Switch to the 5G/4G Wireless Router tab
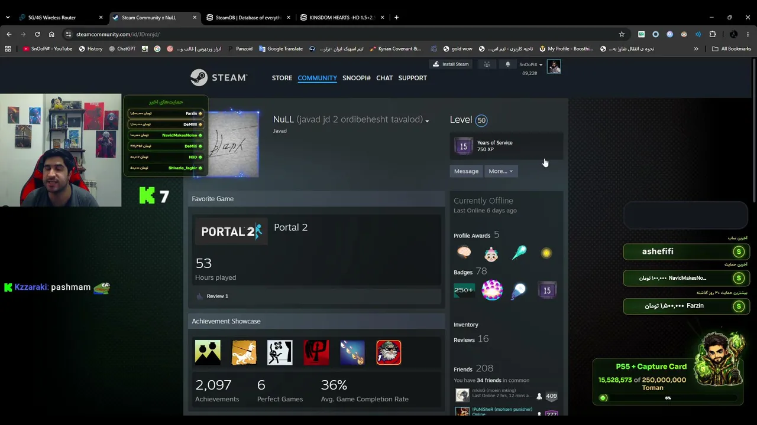 click(x=61, y=18)
